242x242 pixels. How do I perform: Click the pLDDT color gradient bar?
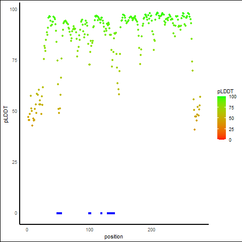[221, 118]
